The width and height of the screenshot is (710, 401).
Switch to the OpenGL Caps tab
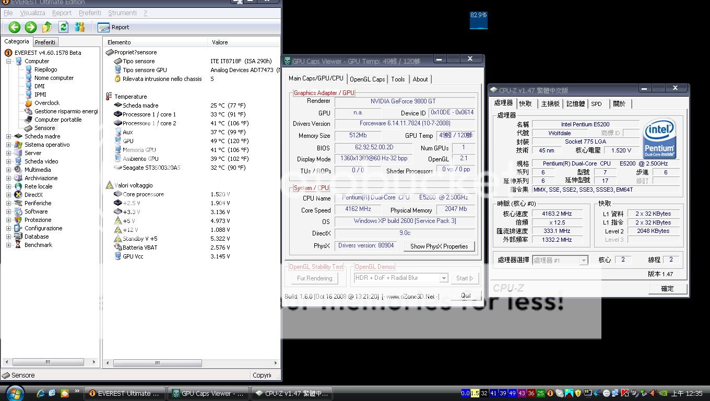click(x=368, y=79)
